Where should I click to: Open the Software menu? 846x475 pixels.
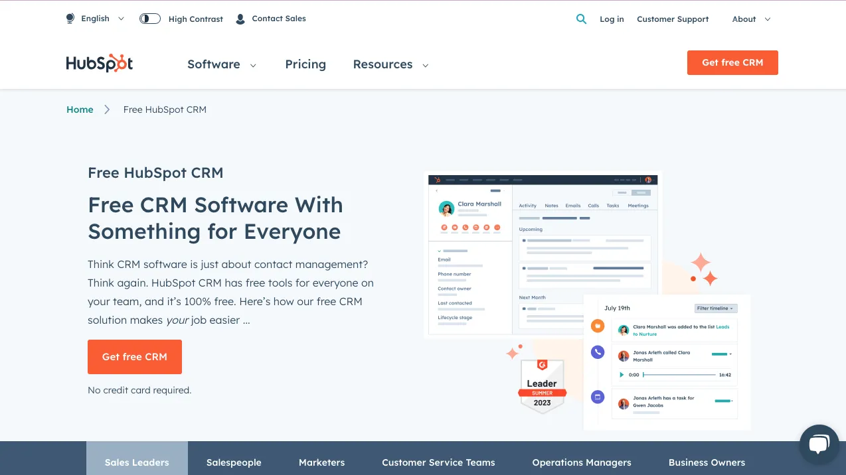click(x=222, y=64)
